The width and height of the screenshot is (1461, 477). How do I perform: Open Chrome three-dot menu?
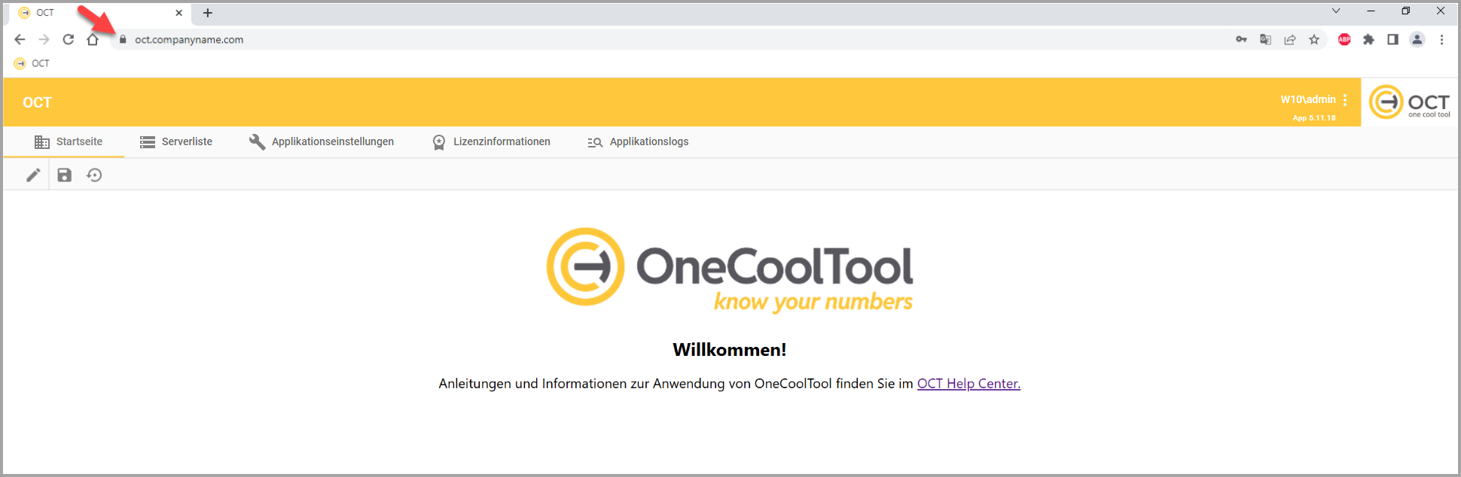pos(1441,40)
